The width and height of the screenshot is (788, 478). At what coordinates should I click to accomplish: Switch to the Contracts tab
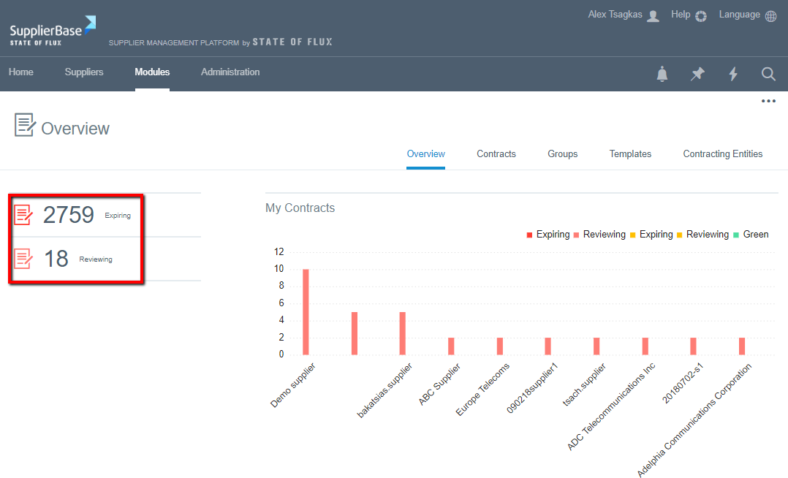[496, 154]
